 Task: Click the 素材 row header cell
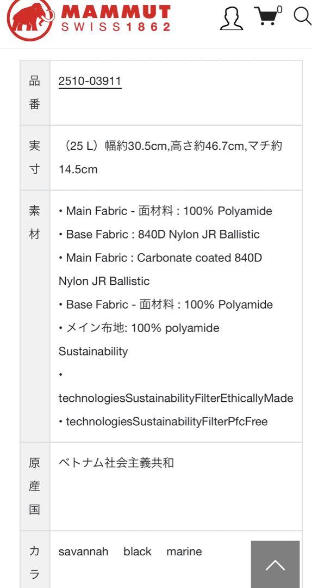point(34,316)
